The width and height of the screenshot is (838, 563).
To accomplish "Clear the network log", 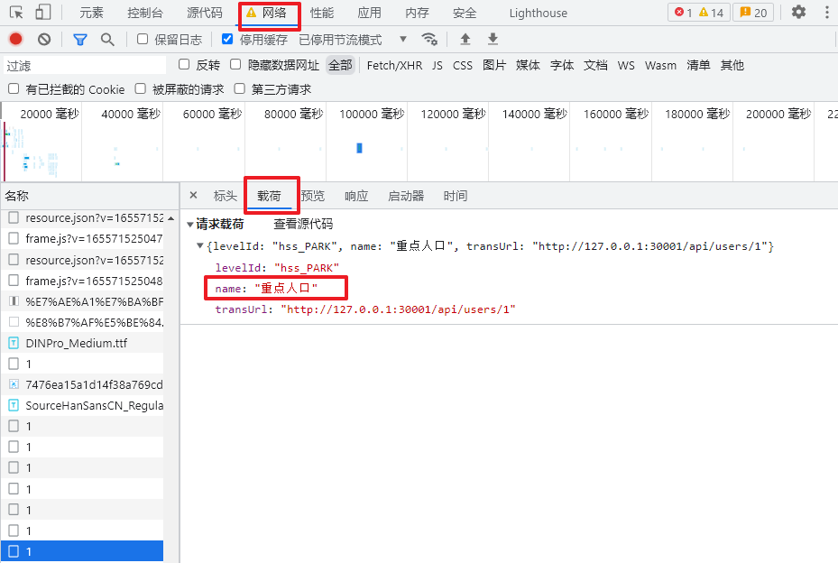I will click(44, 40).
